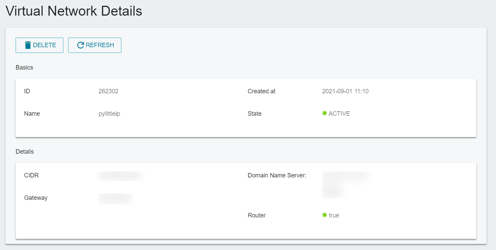The width and height of the screenshot is (496, 250).
Task: Click the green ACTIVE state indicator dot
Action: click(324, 113)
